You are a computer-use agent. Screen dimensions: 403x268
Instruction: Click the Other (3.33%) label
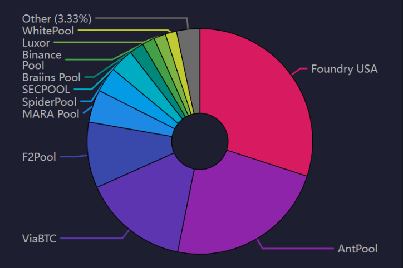coord(57,19)
